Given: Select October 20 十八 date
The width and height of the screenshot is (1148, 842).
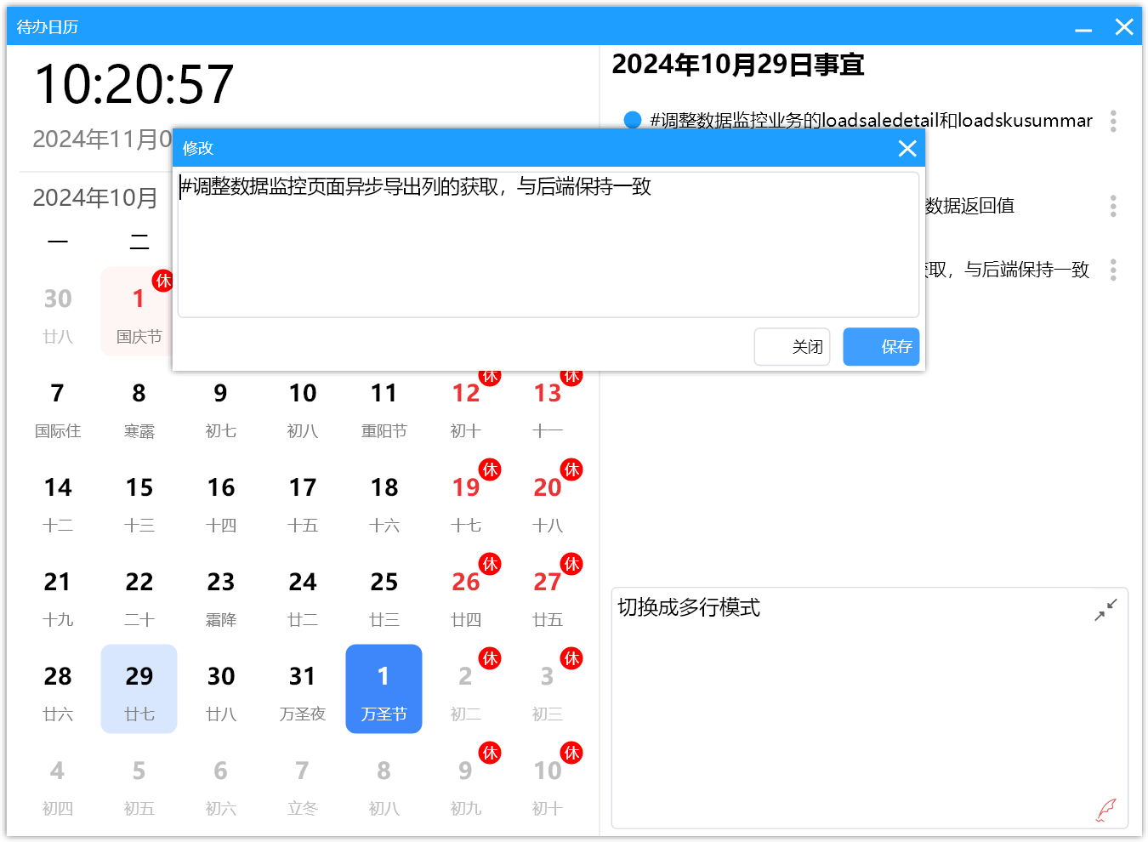Looking at the screenshot, I should pos(548,500).
